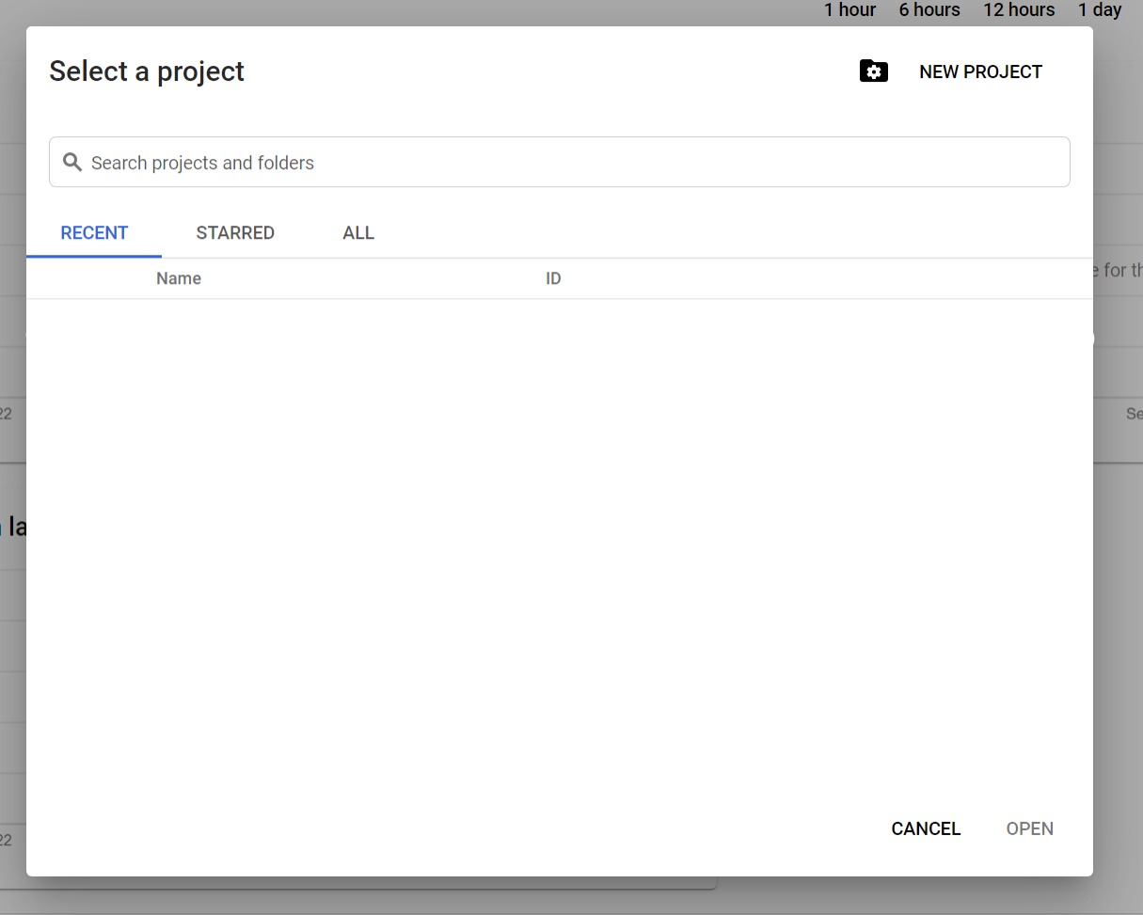This screenshot has height=915, width=1143.
Task: Switch to the RECENT tab
Action: pos(94,233)
